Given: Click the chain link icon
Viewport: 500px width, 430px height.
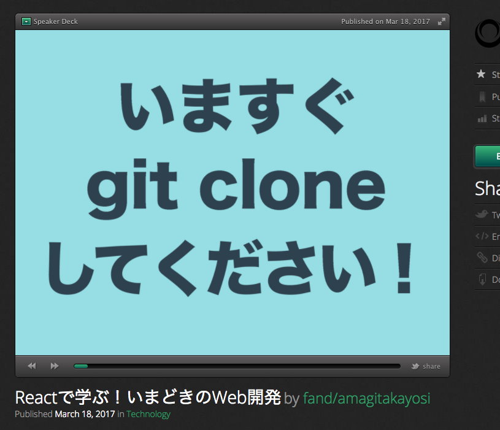Looking at the screenshot, I should coord(482,257).
